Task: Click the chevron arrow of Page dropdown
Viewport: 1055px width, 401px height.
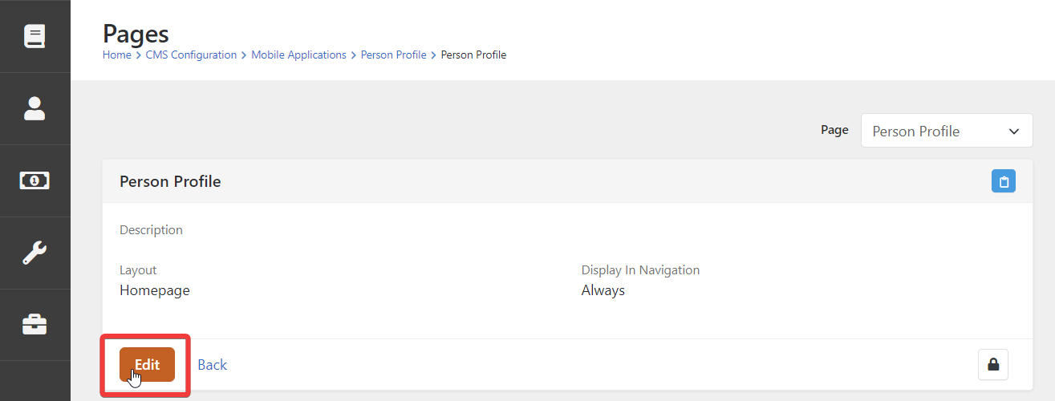Action: pyautogui.click(x=1014, y=131)
